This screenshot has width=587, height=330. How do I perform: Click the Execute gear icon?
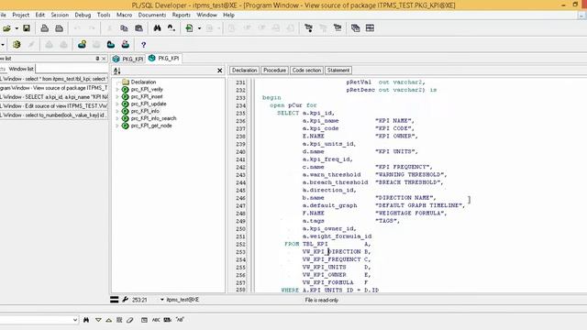click(17, 45)
